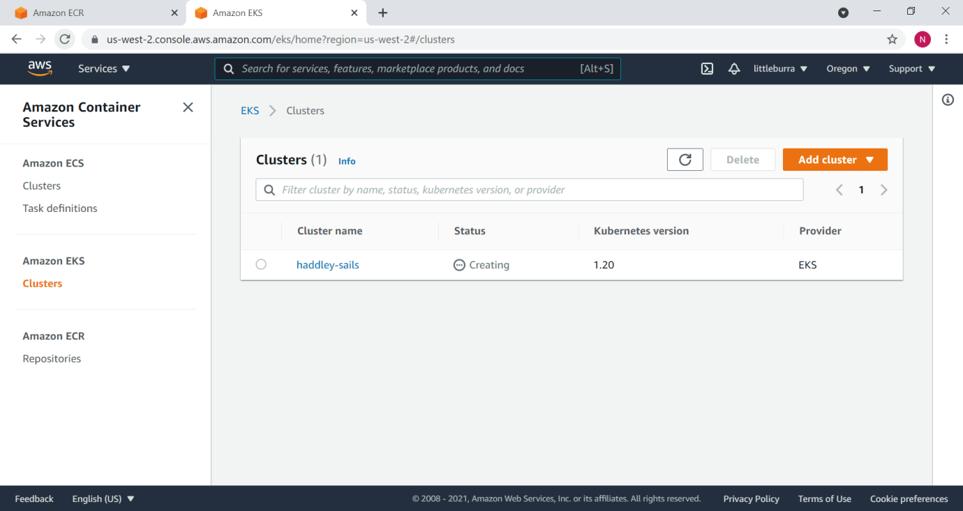Change language from English (US)
The width and height of the screenshot is (963, 511).
click(103, 498)
